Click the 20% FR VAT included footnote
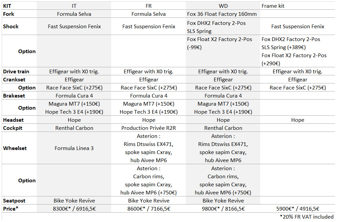Screen dimensions: 337x222 pos(306,217)
